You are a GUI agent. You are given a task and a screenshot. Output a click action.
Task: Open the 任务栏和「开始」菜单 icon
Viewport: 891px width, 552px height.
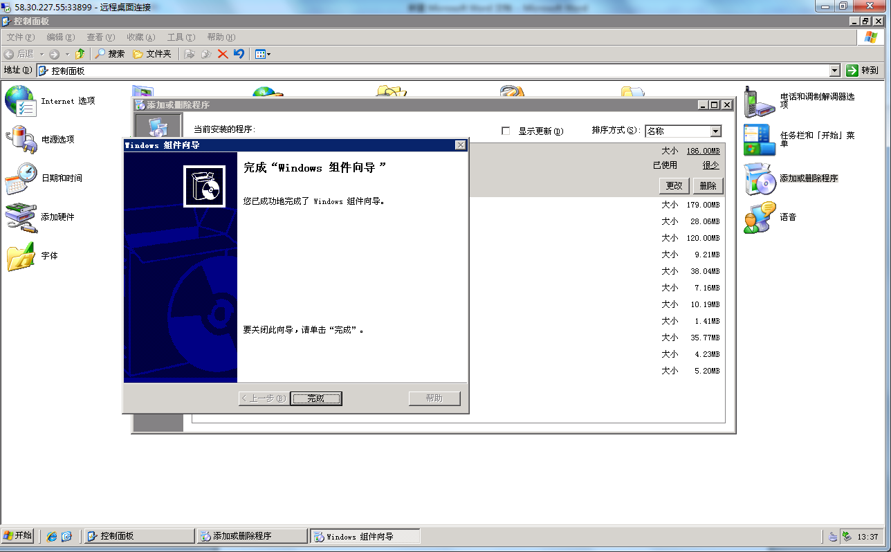760,140
